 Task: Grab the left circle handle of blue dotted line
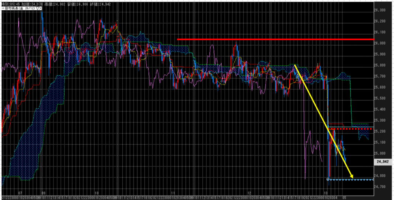[328, 179]
